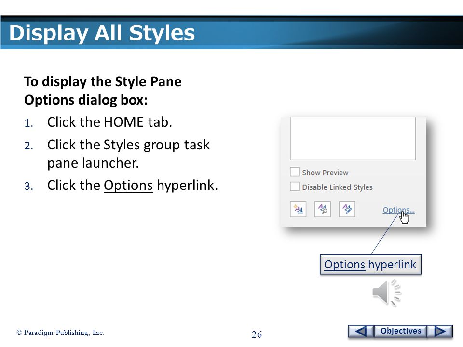Screen dimensions: 463x347
Task: Select the Display All Styles title
Action: pyautogui.click(x=102, y=33)
